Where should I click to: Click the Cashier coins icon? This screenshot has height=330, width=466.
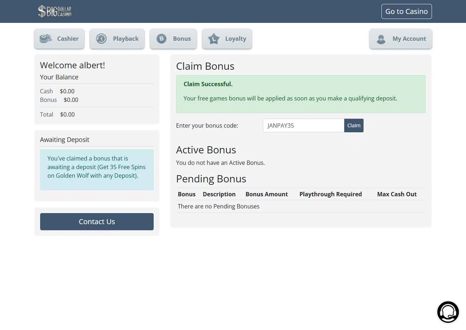(x=45, y=39)
